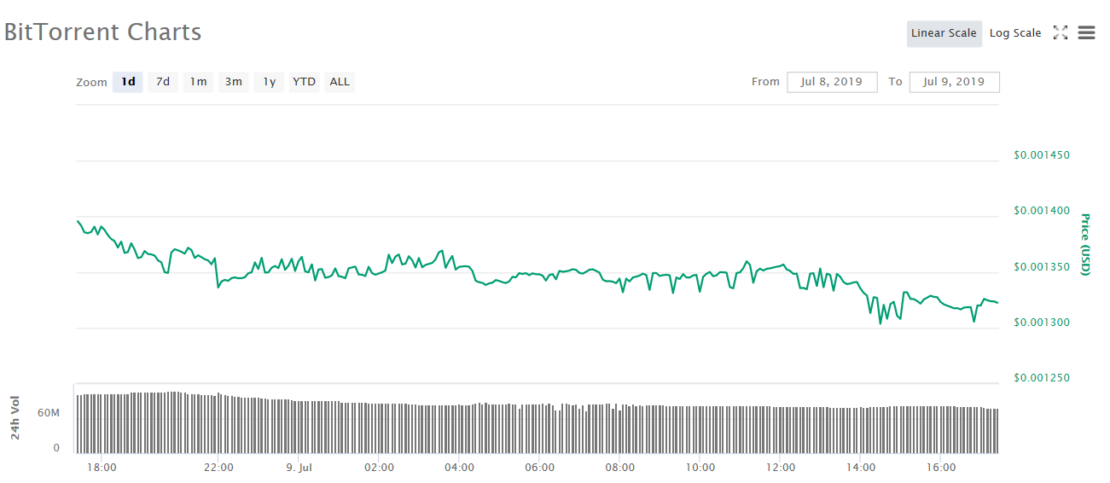
Task: Set zoom to 1m
Action: (x=198, y=82)
